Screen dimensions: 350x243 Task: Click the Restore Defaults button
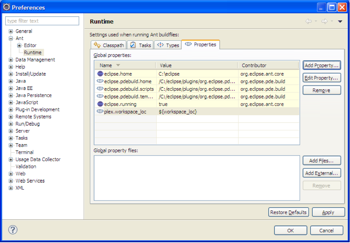289,212
